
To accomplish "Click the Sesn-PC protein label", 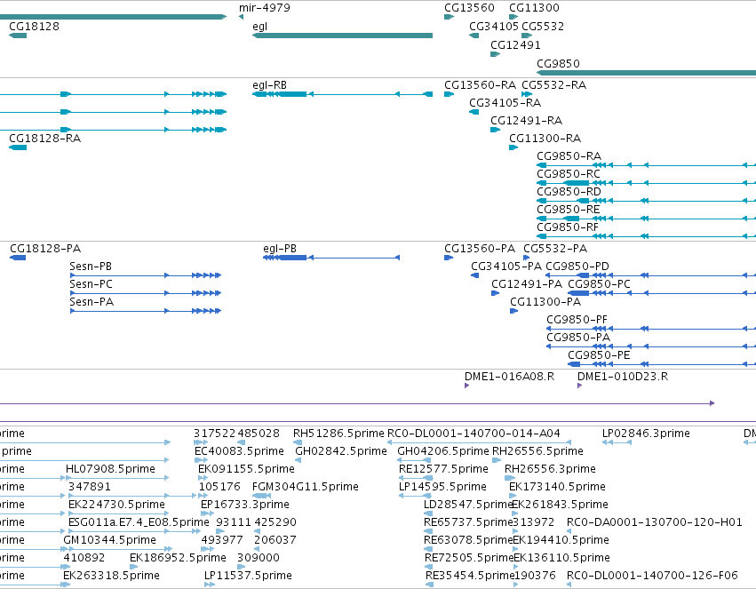I will tap(91, 284).
